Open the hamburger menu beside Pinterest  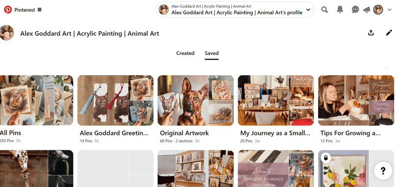[x=39, y=10]
